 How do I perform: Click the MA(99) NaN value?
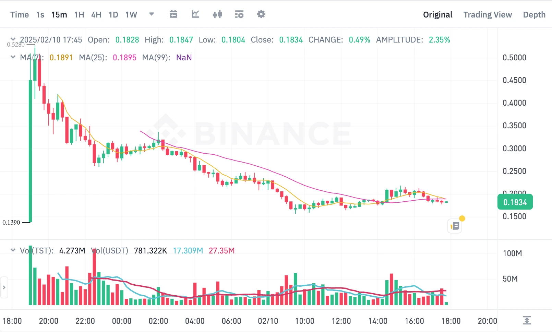pos(184,58)
